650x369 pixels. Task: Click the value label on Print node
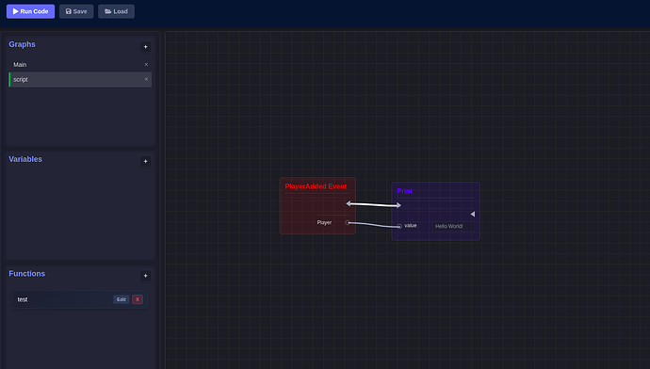tap(411, 226)
